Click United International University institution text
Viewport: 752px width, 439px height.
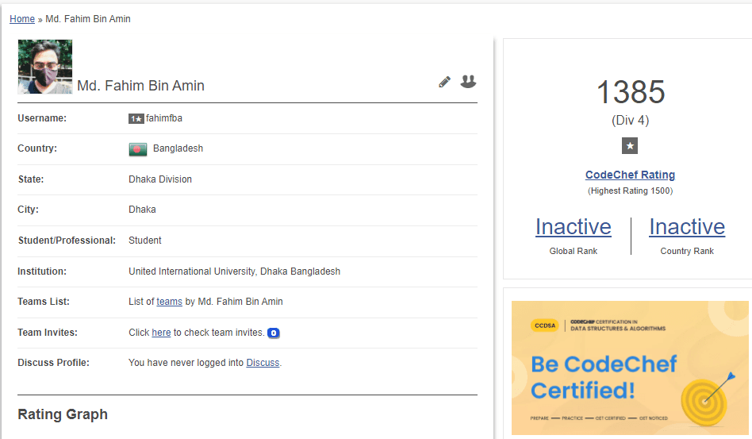point(235,271)
